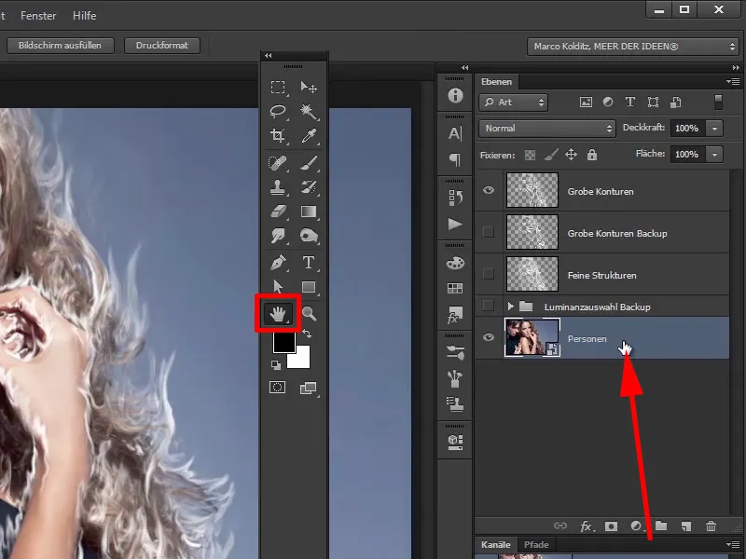Open the Ebenen panel flyout menu
The height and width of the screenshot is (559, 746).
coord(733,82)
